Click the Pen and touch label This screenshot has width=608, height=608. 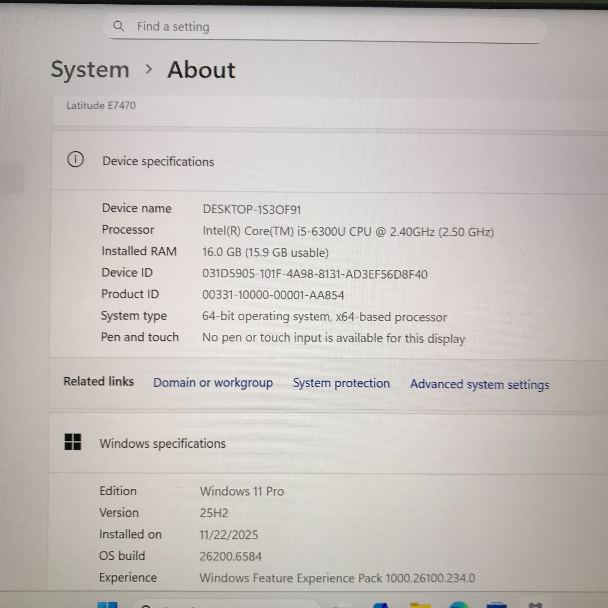(x=140, y=337)
